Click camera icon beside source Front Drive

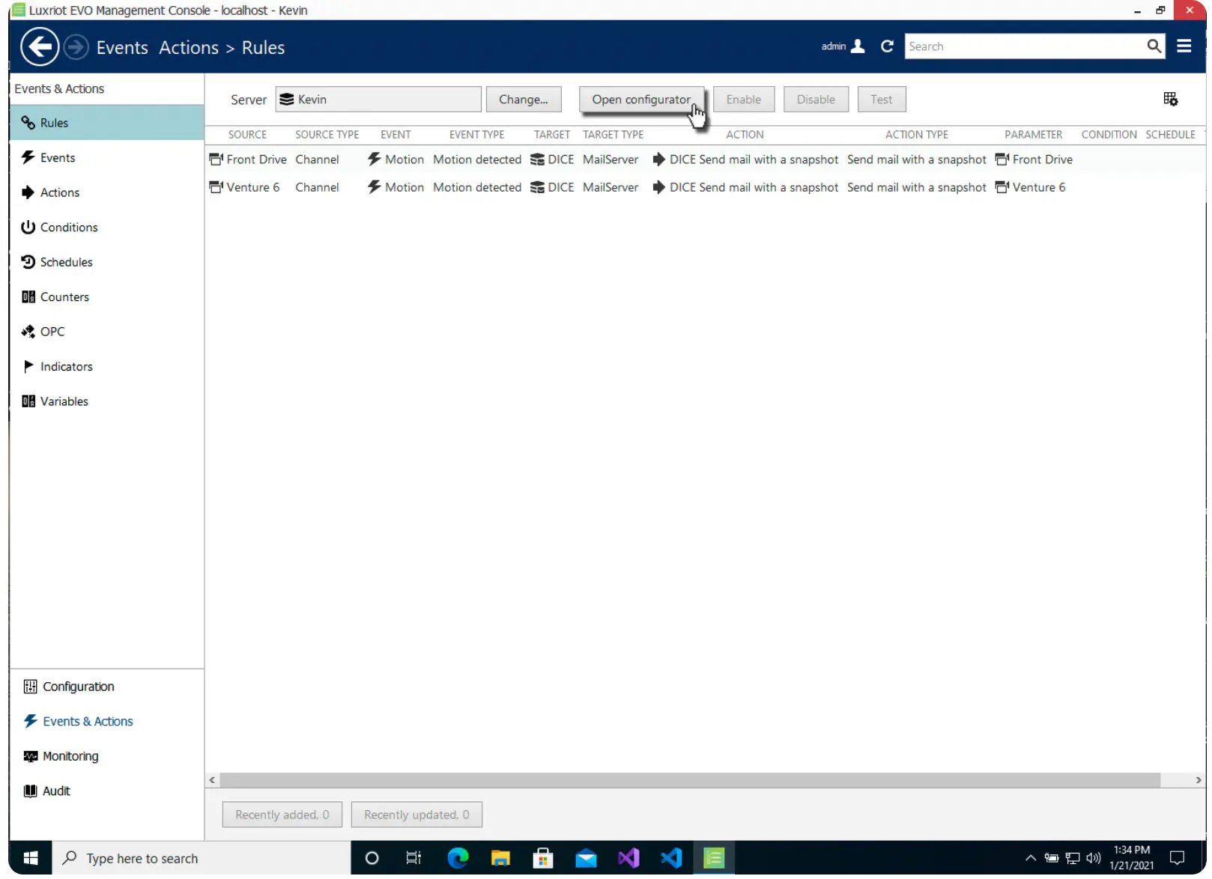coord(216,159)
